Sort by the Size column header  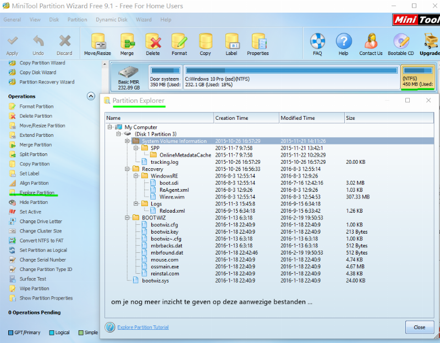(389, 118)
